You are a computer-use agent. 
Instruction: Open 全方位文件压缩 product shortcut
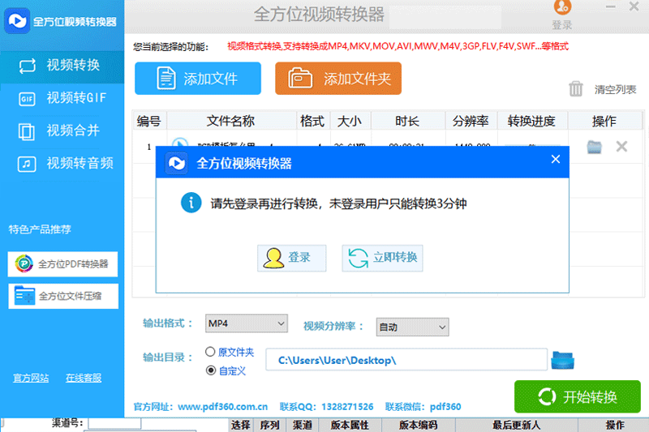(x=63, y=296)
